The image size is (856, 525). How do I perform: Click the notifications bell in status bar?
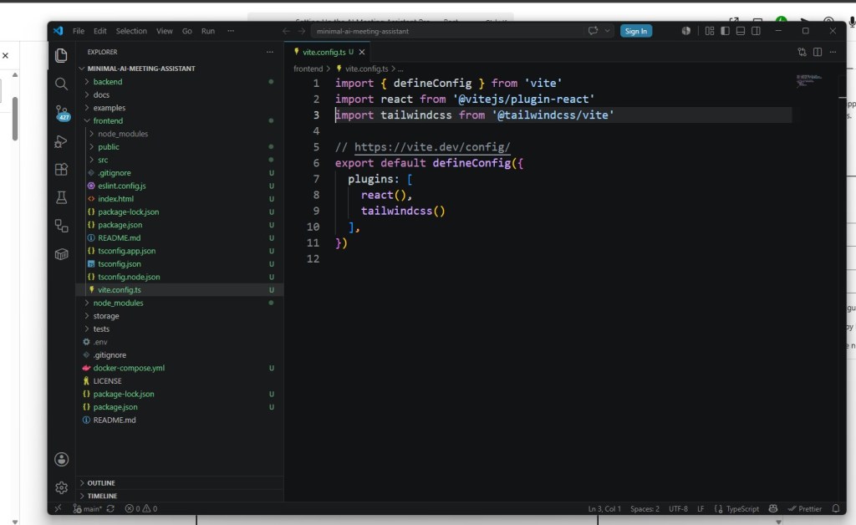point(836,508)
